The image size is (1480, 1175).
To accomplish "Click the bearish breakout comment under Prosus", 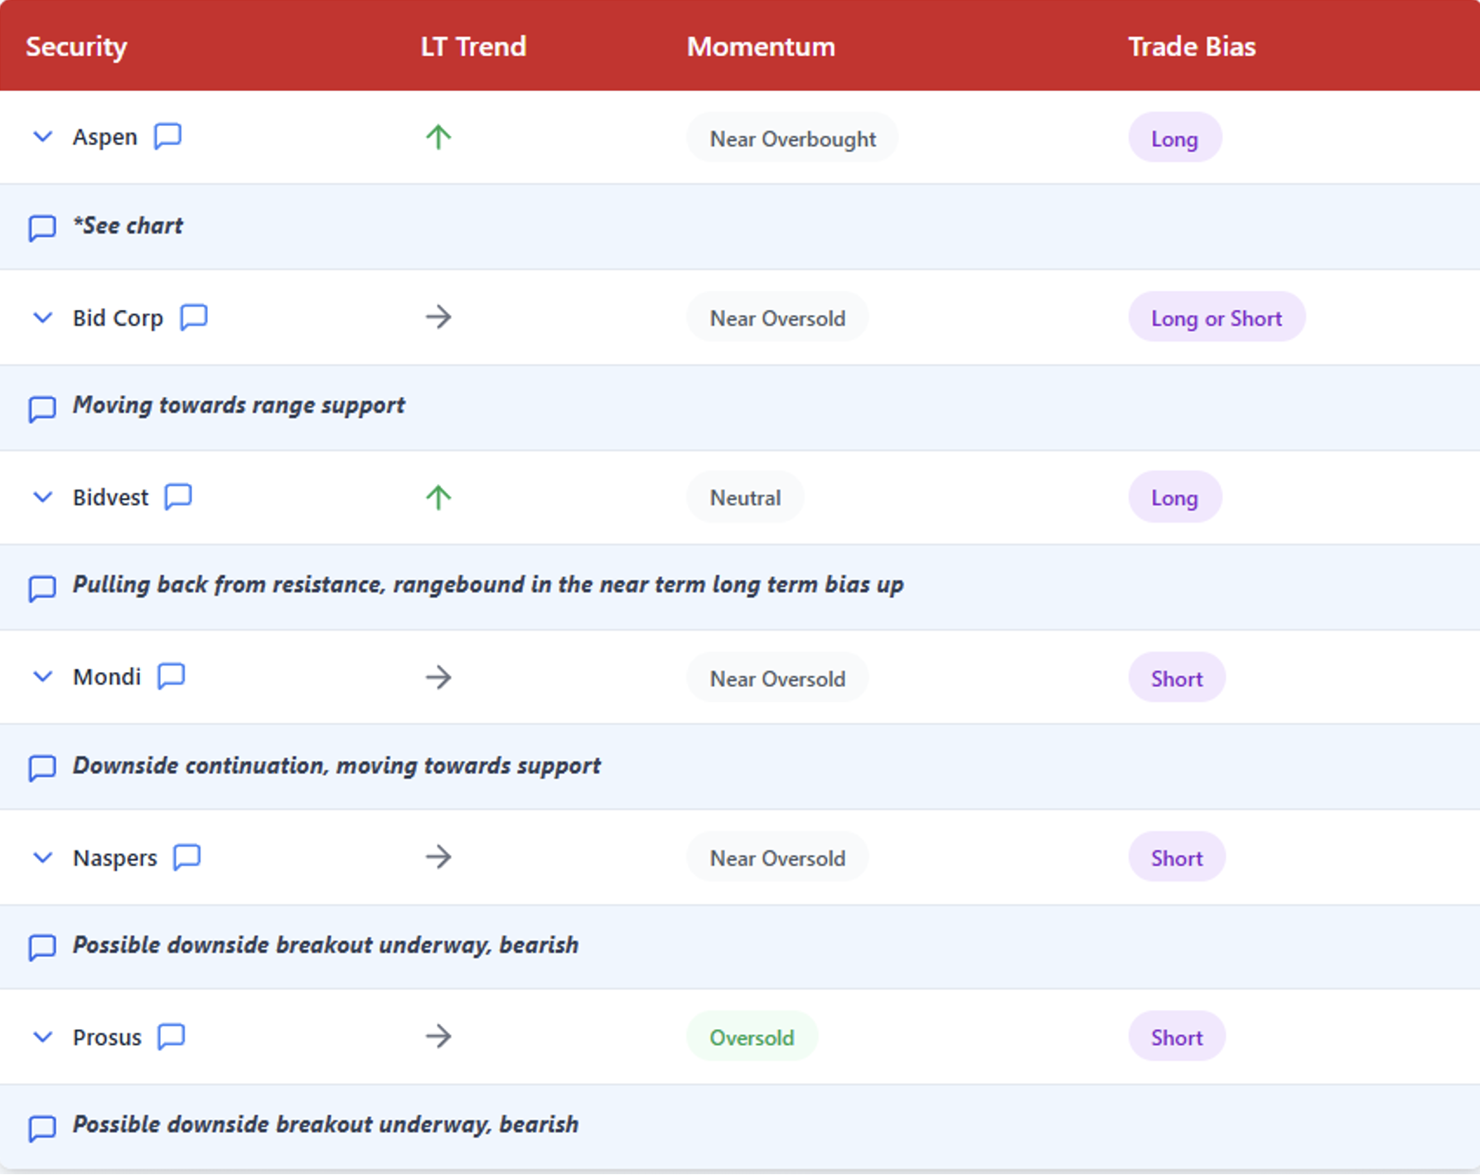I will [x=326, y=1124].
